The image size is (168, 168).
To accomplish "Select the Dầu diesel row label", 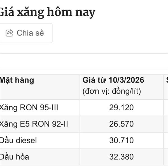I will click(18, 140).
